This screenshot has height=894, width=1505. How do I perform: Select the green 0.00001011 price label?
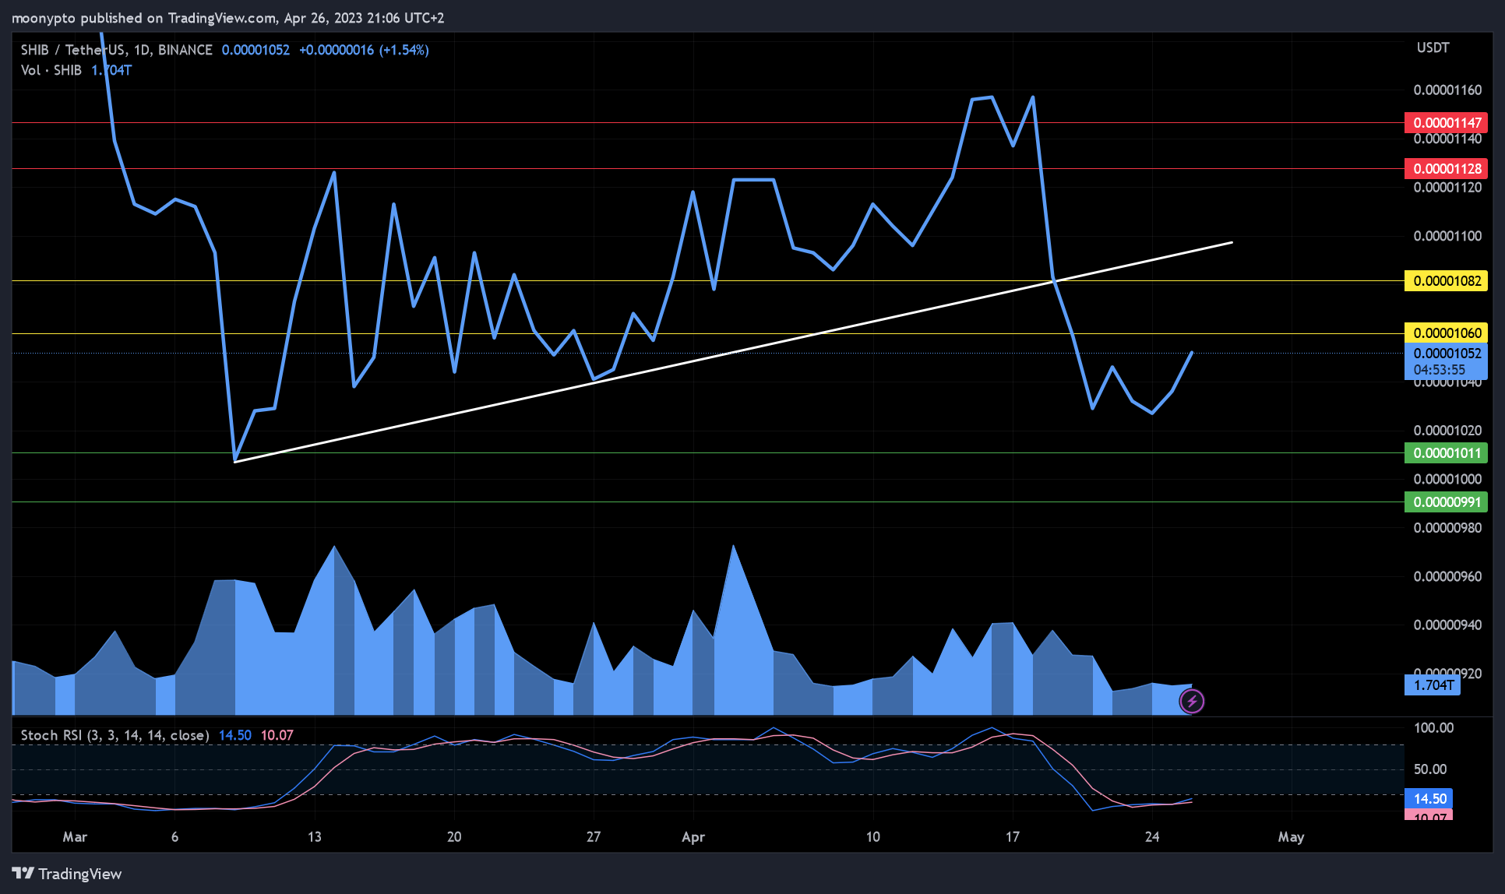(x=1447, y=453)
